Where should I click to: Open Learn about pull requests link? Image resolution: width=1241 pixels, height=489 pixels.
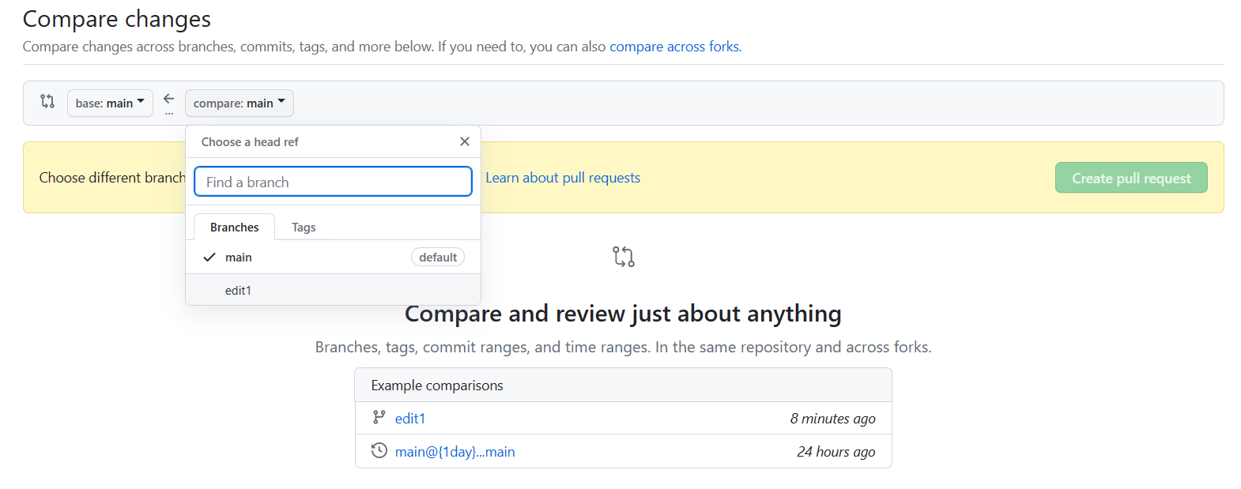click(x=563, y=178)
